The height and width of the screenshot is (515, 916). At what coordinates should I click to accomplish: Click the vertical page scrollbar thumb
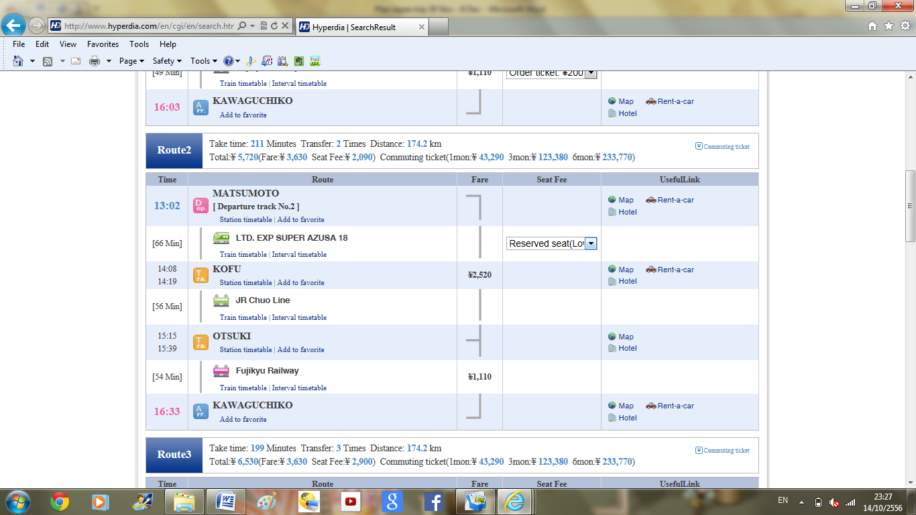coord(910,206)
